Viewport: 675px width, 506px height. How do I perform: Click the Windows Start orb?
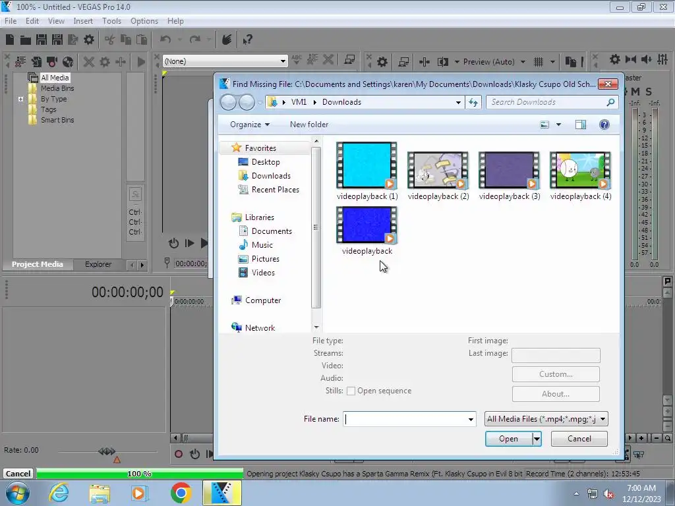18,493
